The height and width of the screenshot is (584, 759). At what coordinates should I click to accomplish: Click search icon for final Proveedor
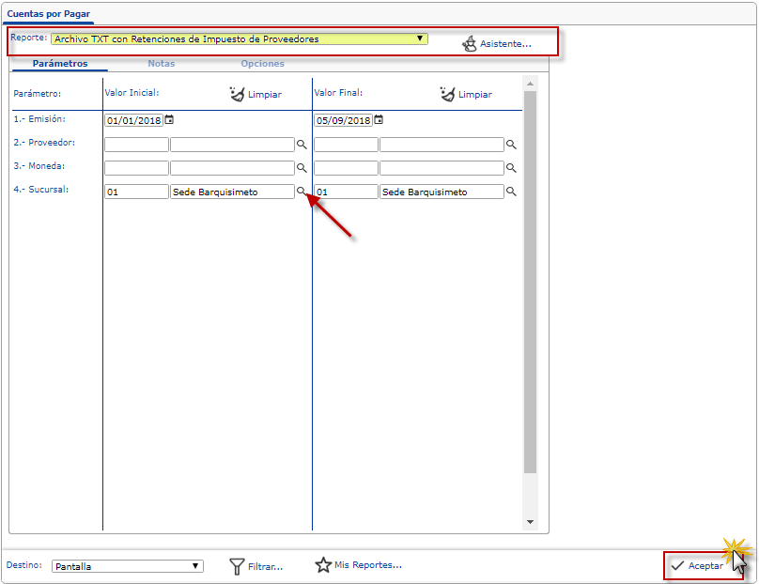click(x=511, y=145)
